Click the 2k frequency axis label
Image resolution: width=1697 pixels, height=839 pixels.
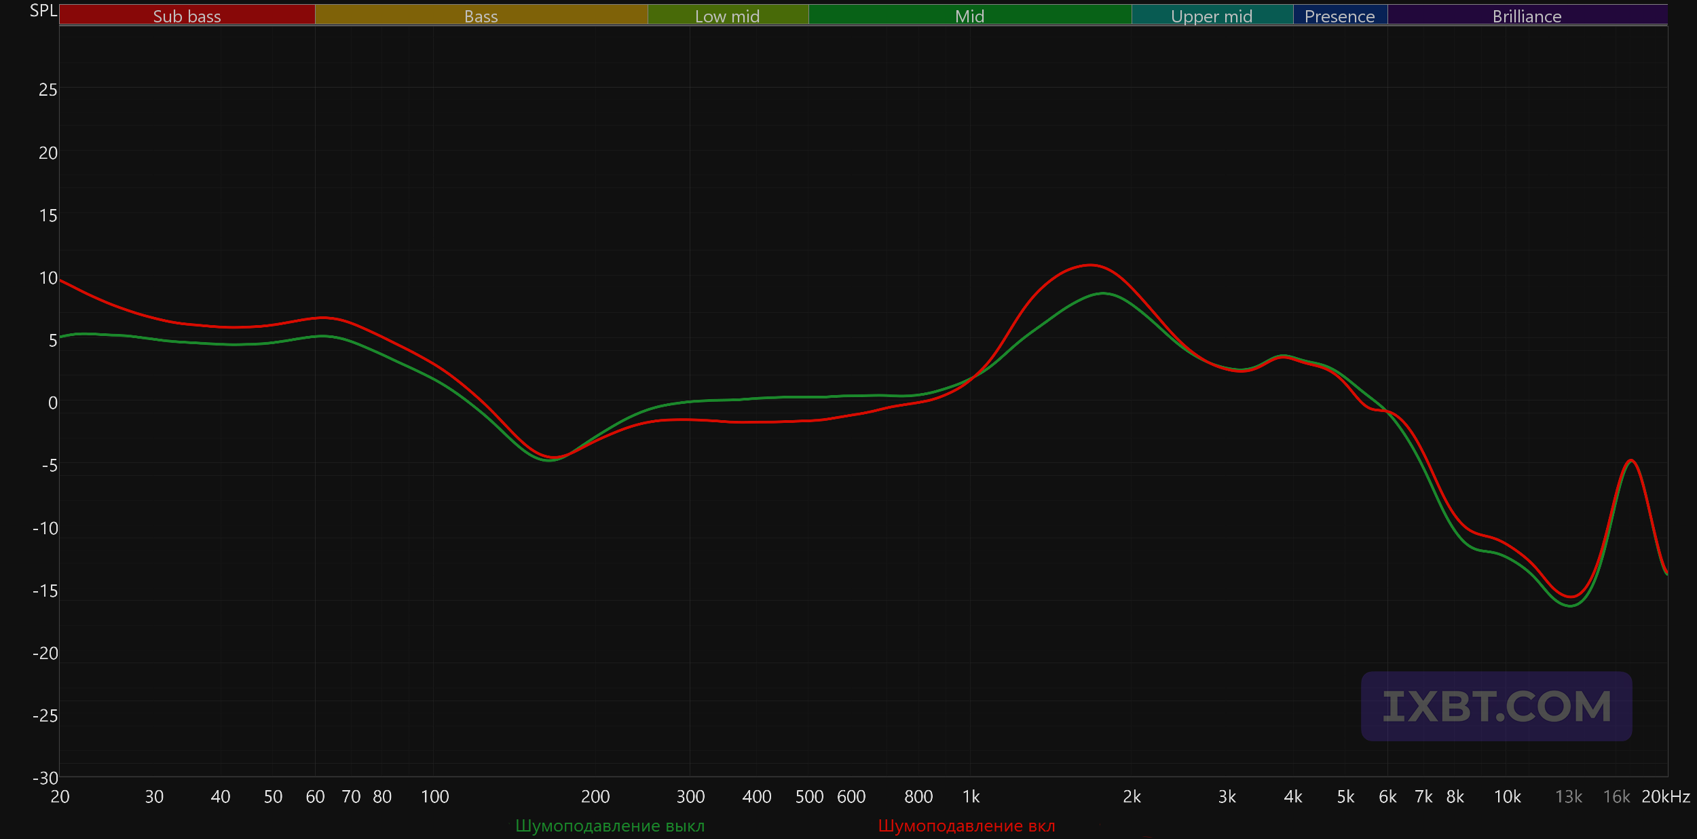(1132, 797)
